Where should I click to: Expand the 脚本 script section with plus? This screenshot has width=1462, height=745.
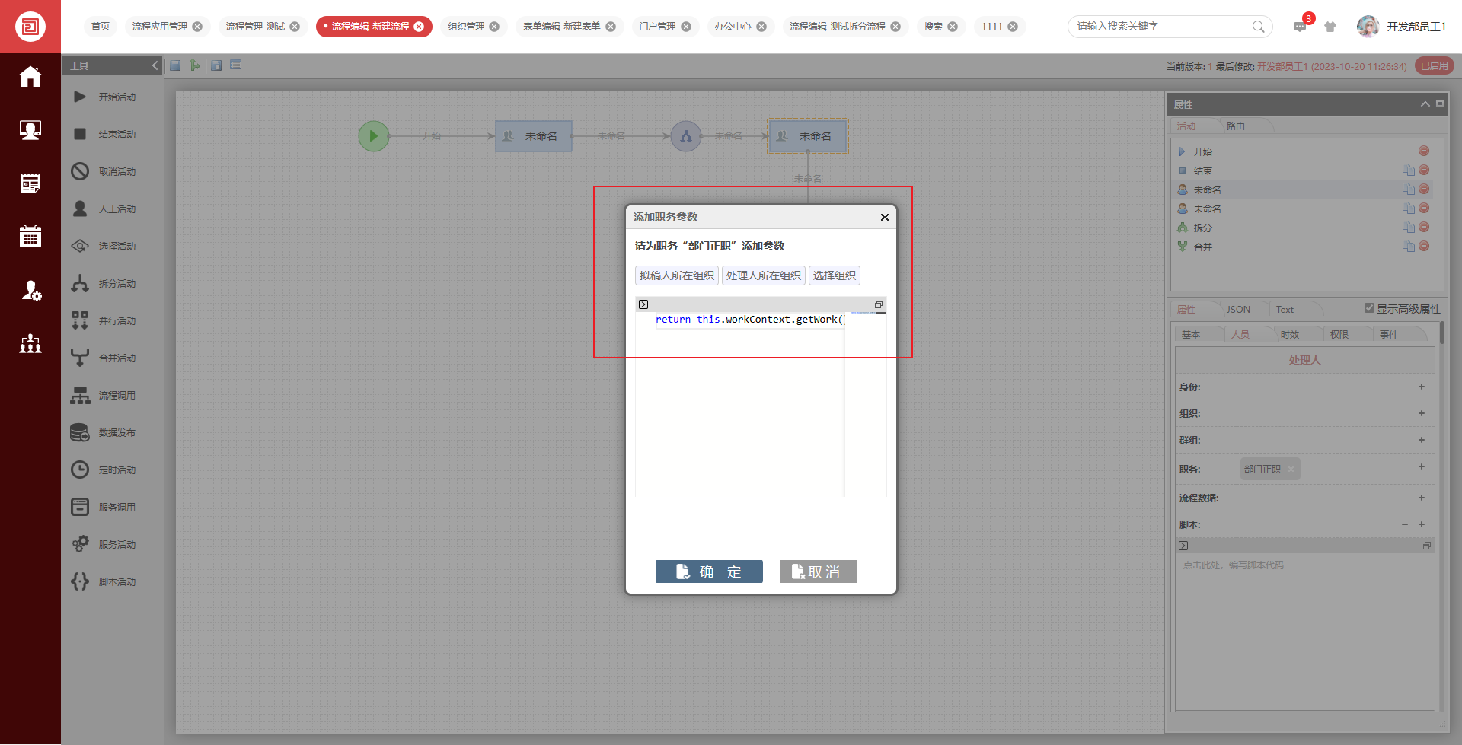tap(1422, 524)
